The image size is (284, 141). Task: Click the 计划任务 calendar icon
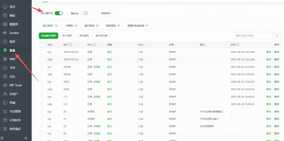[x=5, y=120]
